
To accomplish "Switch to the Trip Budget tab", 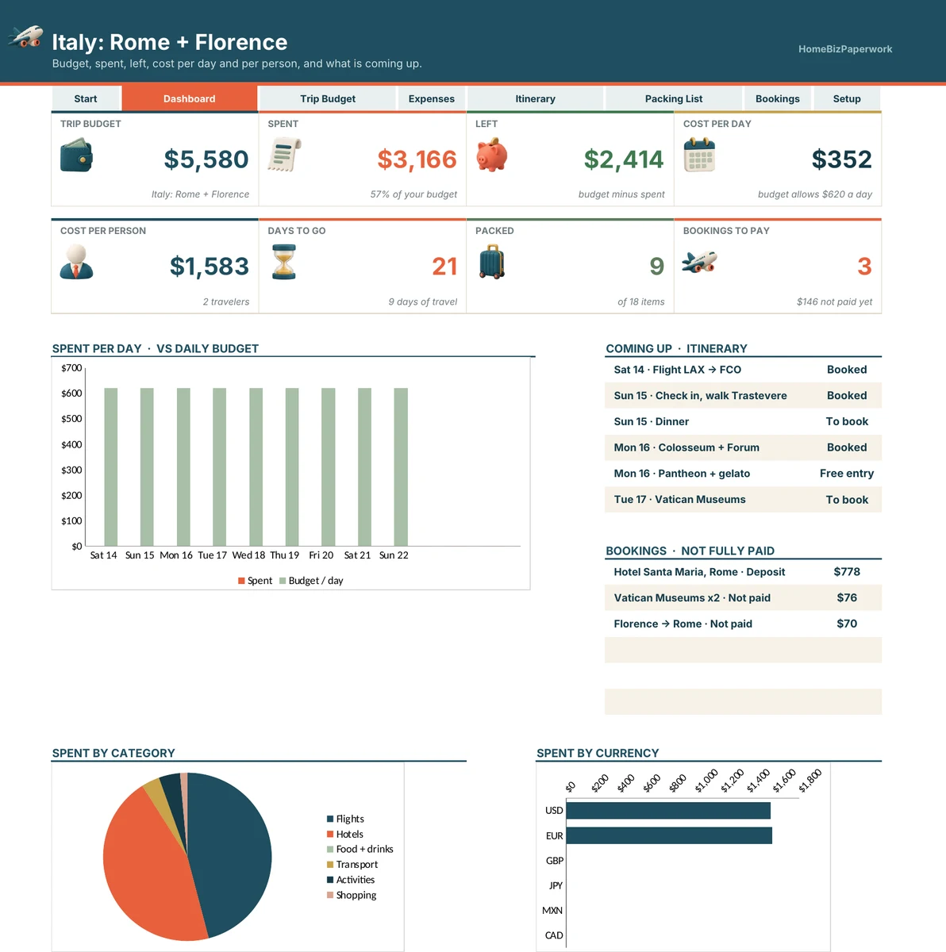I will (328, 99).
